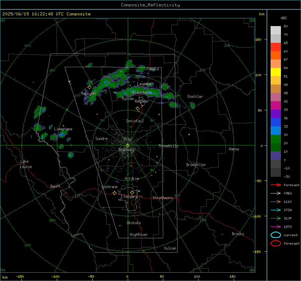Click the magenta 18TS arrow icon
Viewport: 301px width, 281px height.
pos(276,227)
